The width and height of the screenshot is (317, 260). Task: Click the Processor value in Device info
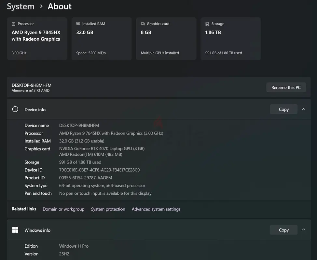(111, 133)
